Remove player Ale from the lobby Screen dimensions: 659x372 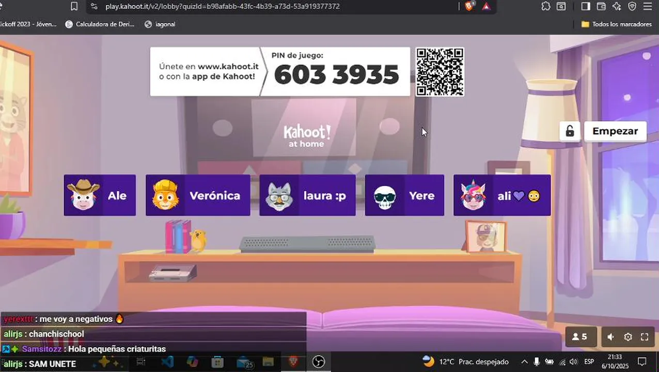100,195
